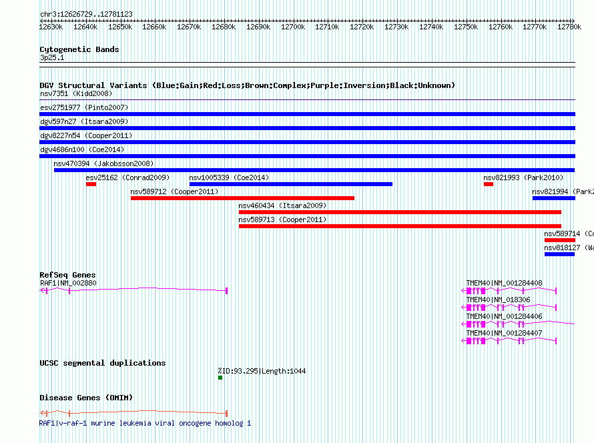Viewport: 594px width, 443px height.
Task: Click the TMEM40|NM_001284407 transcript label
Action: (504, 333)
